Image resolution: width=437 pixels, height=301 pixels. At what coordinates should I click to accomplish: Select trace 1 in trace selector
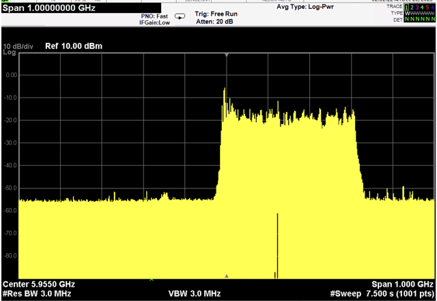[406, 6]
